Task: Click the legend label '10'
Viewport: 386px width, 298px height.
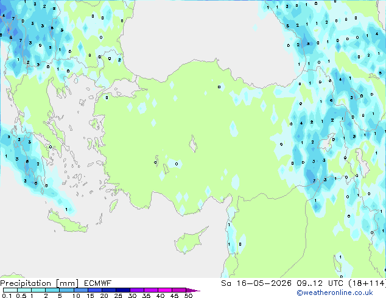Action: (x=76, y=296)
